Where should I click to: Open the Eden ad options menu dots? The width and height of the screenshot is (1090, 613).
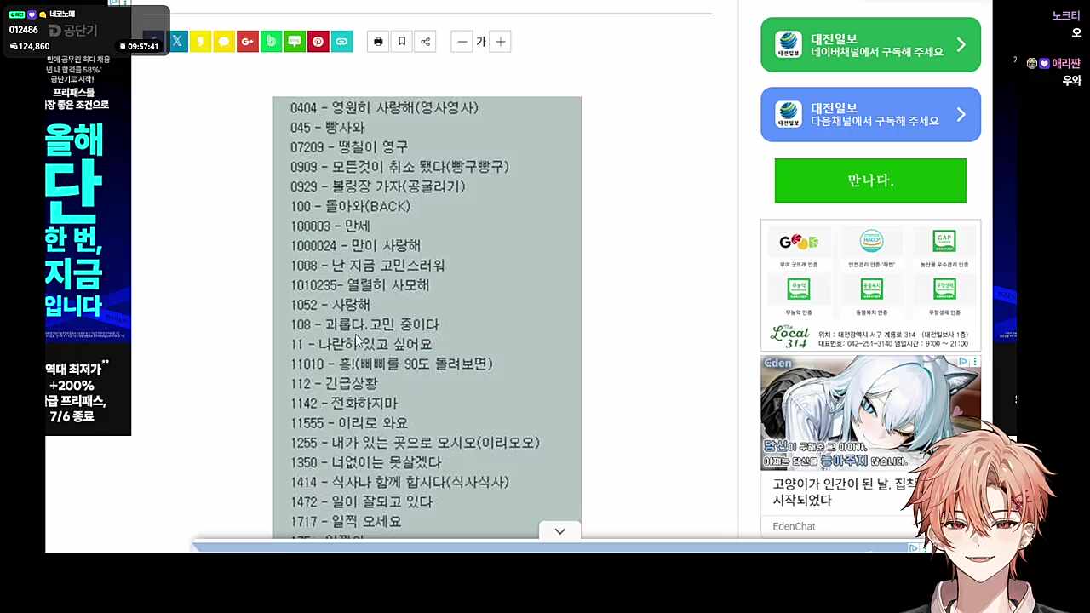[975, 362]
